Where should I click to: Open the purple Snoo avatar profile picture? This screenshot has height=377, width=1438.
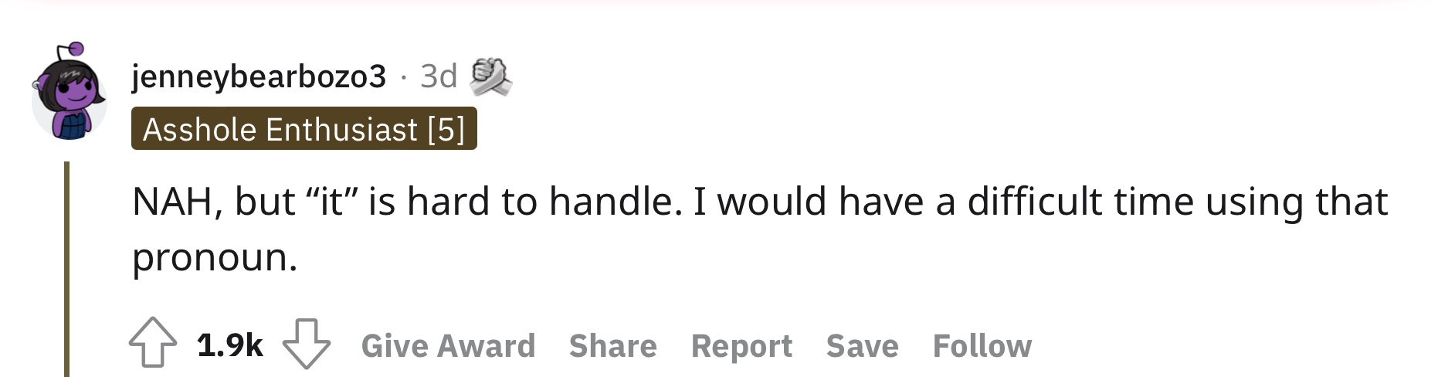click(x=69, y=92)
